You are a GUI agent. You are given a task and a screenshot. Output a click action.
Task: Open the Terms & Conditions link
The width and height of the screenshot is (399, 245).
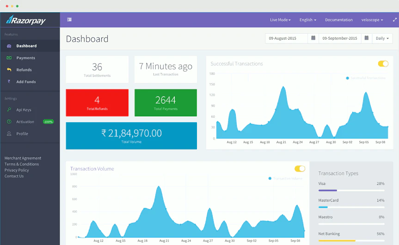(x=22, y=164)
